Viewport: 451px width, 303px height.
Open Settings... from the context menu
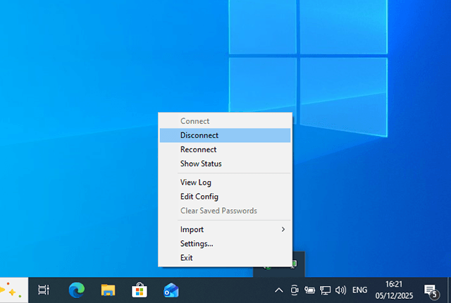pyautogui.click(x=197, y=244)
